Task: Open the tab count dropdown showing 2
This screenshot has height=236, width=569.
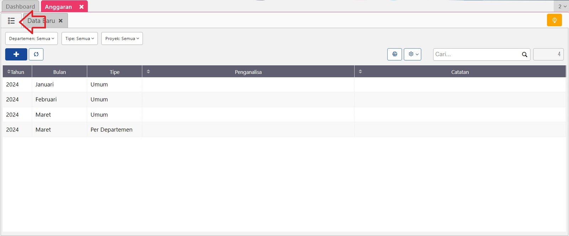Action: pos(562,6)
